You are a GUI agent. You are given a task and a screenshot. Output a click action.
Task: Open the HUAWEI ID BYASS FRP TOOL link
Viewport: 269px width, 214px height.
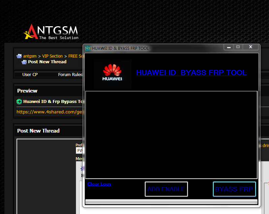coord(191,73)
